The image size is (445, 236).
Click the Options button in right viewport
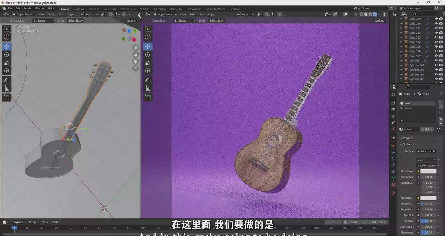[x=381, y=20]
